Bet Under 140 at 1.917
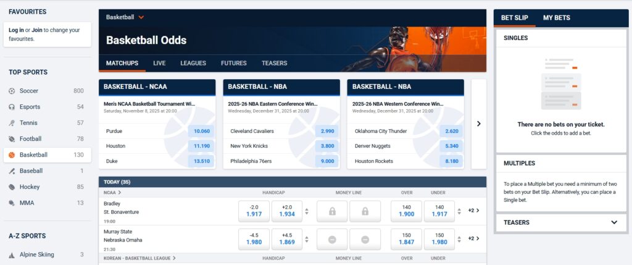Viewport: 632px width, 265px height. click(439, 211)
